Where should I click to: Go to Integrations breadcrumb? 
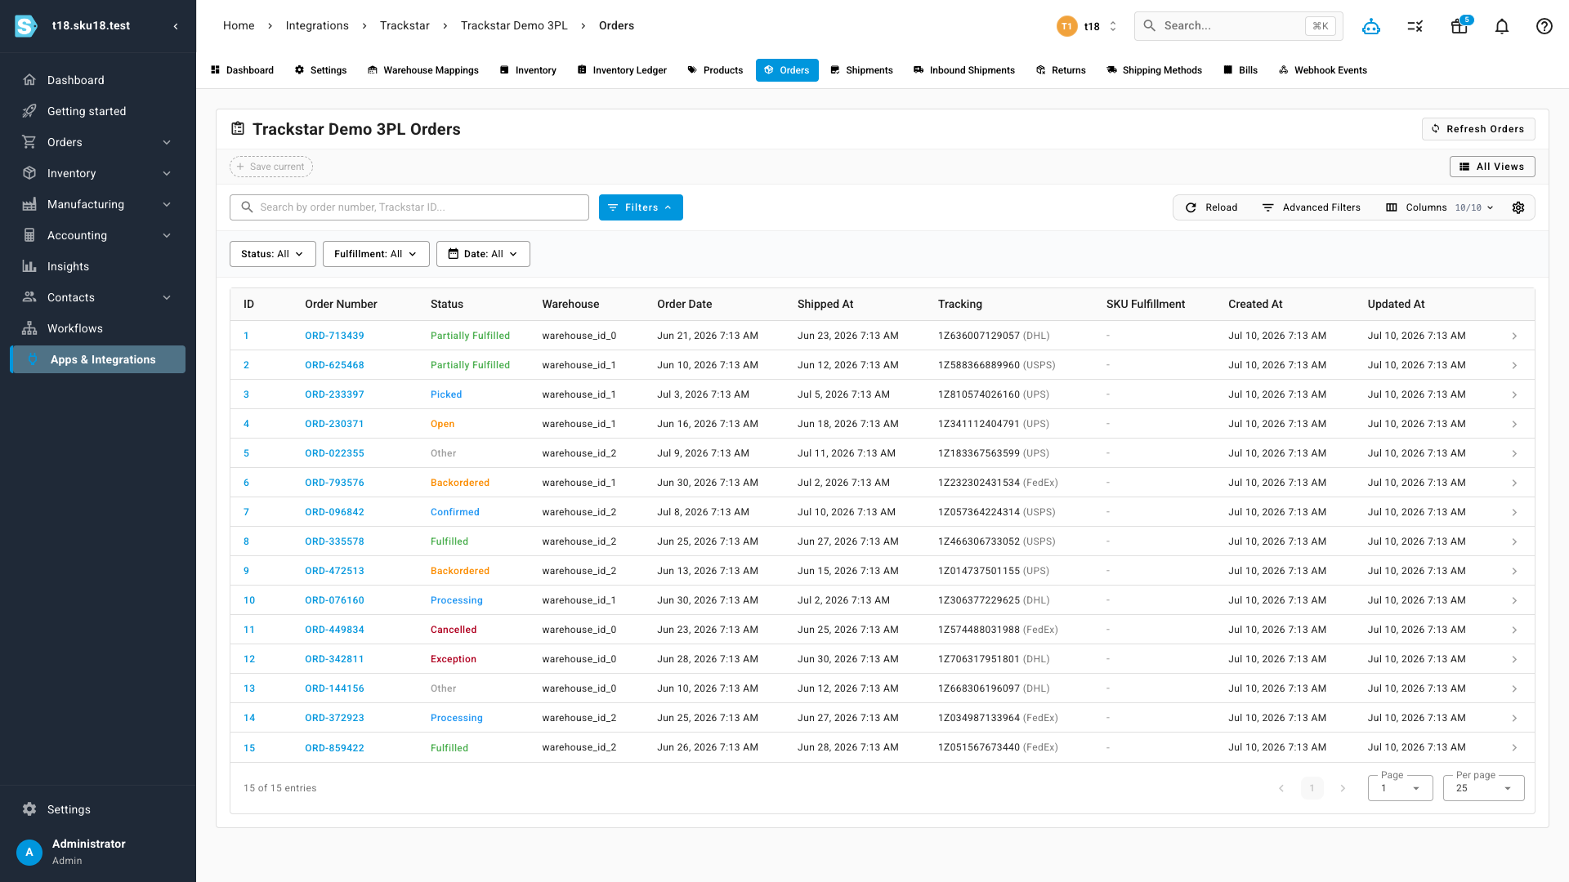pyautogui.click(x=317, y=26)
